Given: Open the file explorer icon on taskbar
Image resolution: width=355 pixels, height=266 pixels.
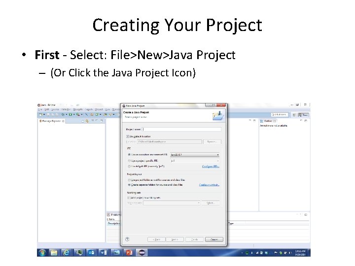Looking at the screenshot, I should coord(54,253).
